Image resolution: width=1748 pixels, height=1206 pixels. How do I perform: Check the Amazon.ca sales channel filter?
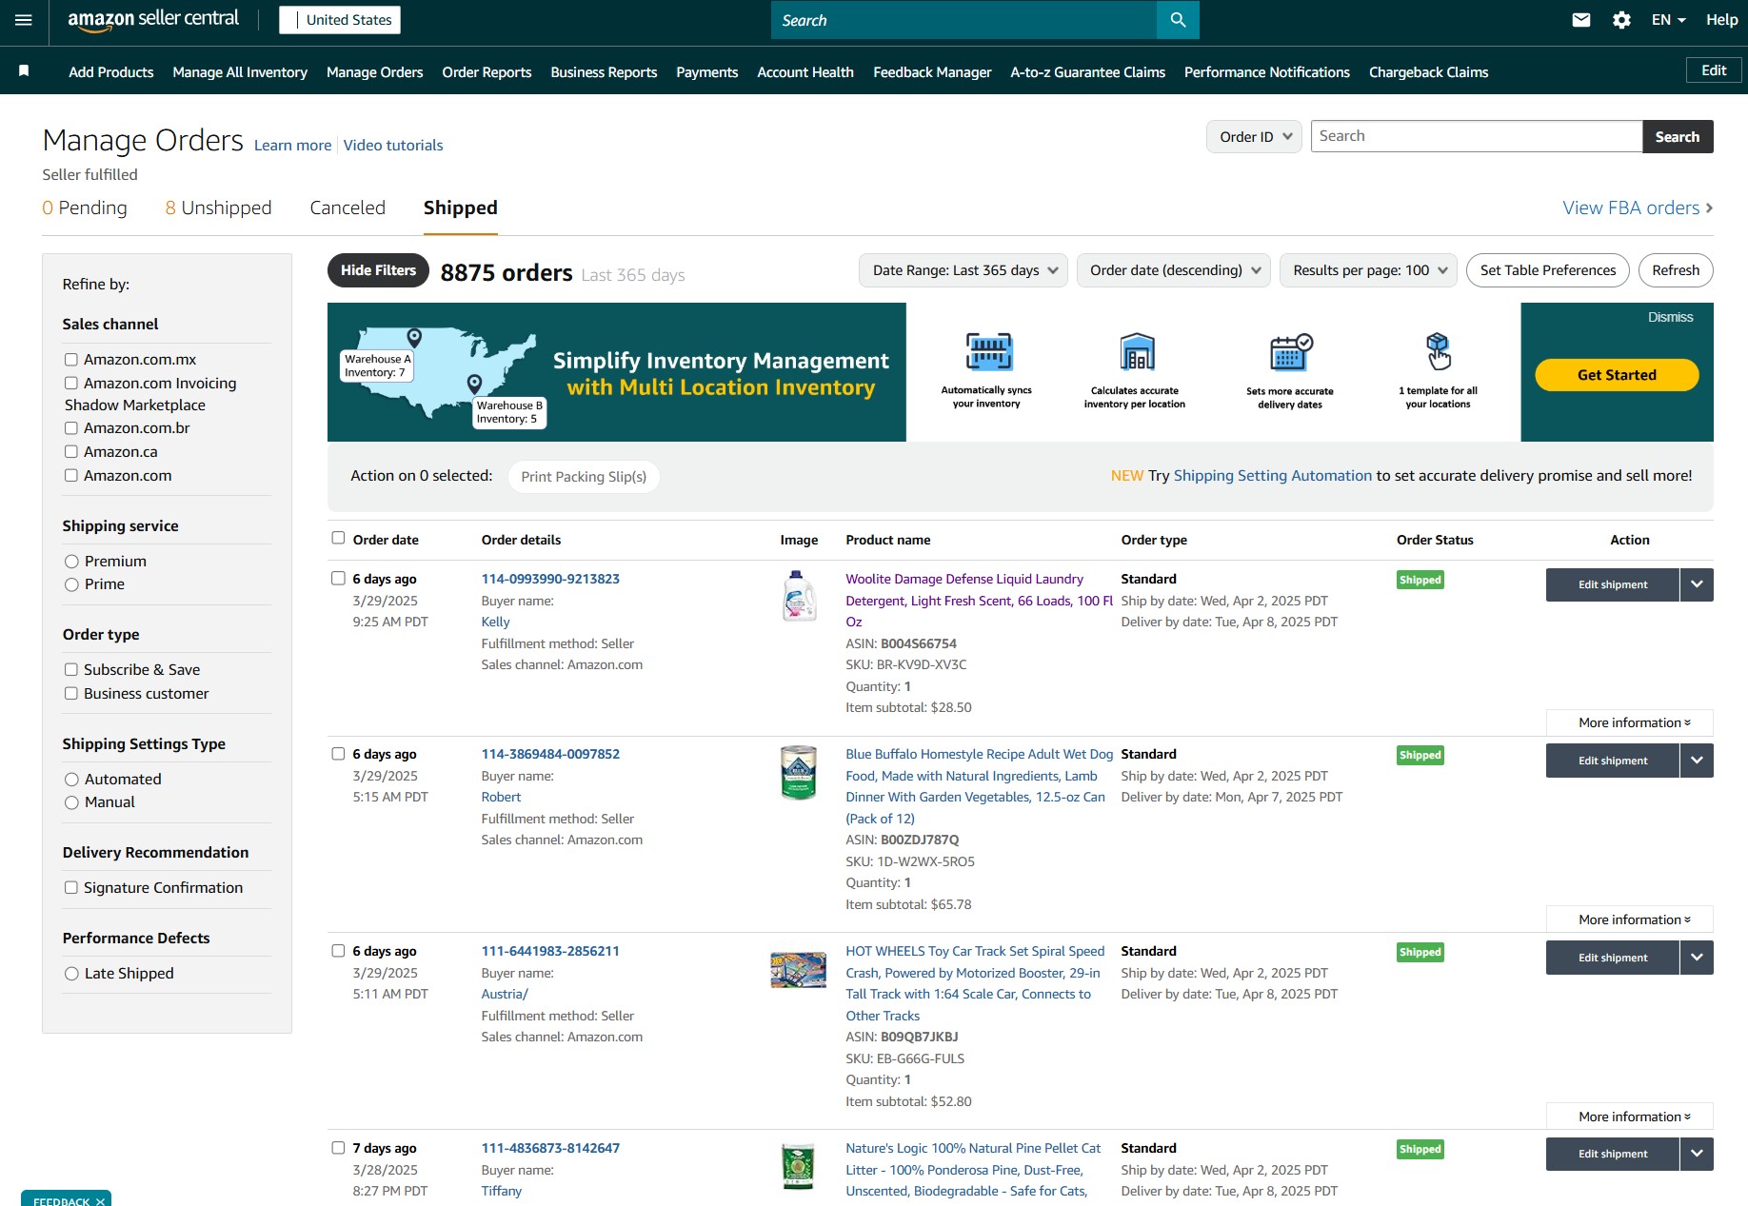70,451
